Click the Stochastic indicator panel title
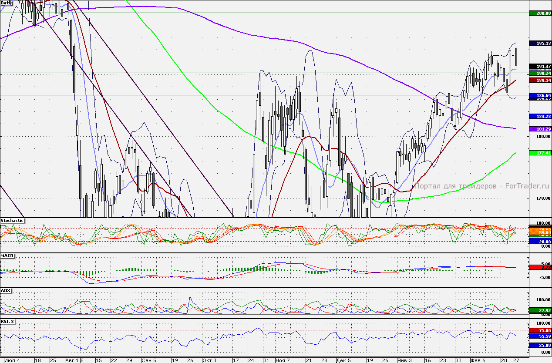This screenshot has height=363, width=552. [x=13, y=221]
